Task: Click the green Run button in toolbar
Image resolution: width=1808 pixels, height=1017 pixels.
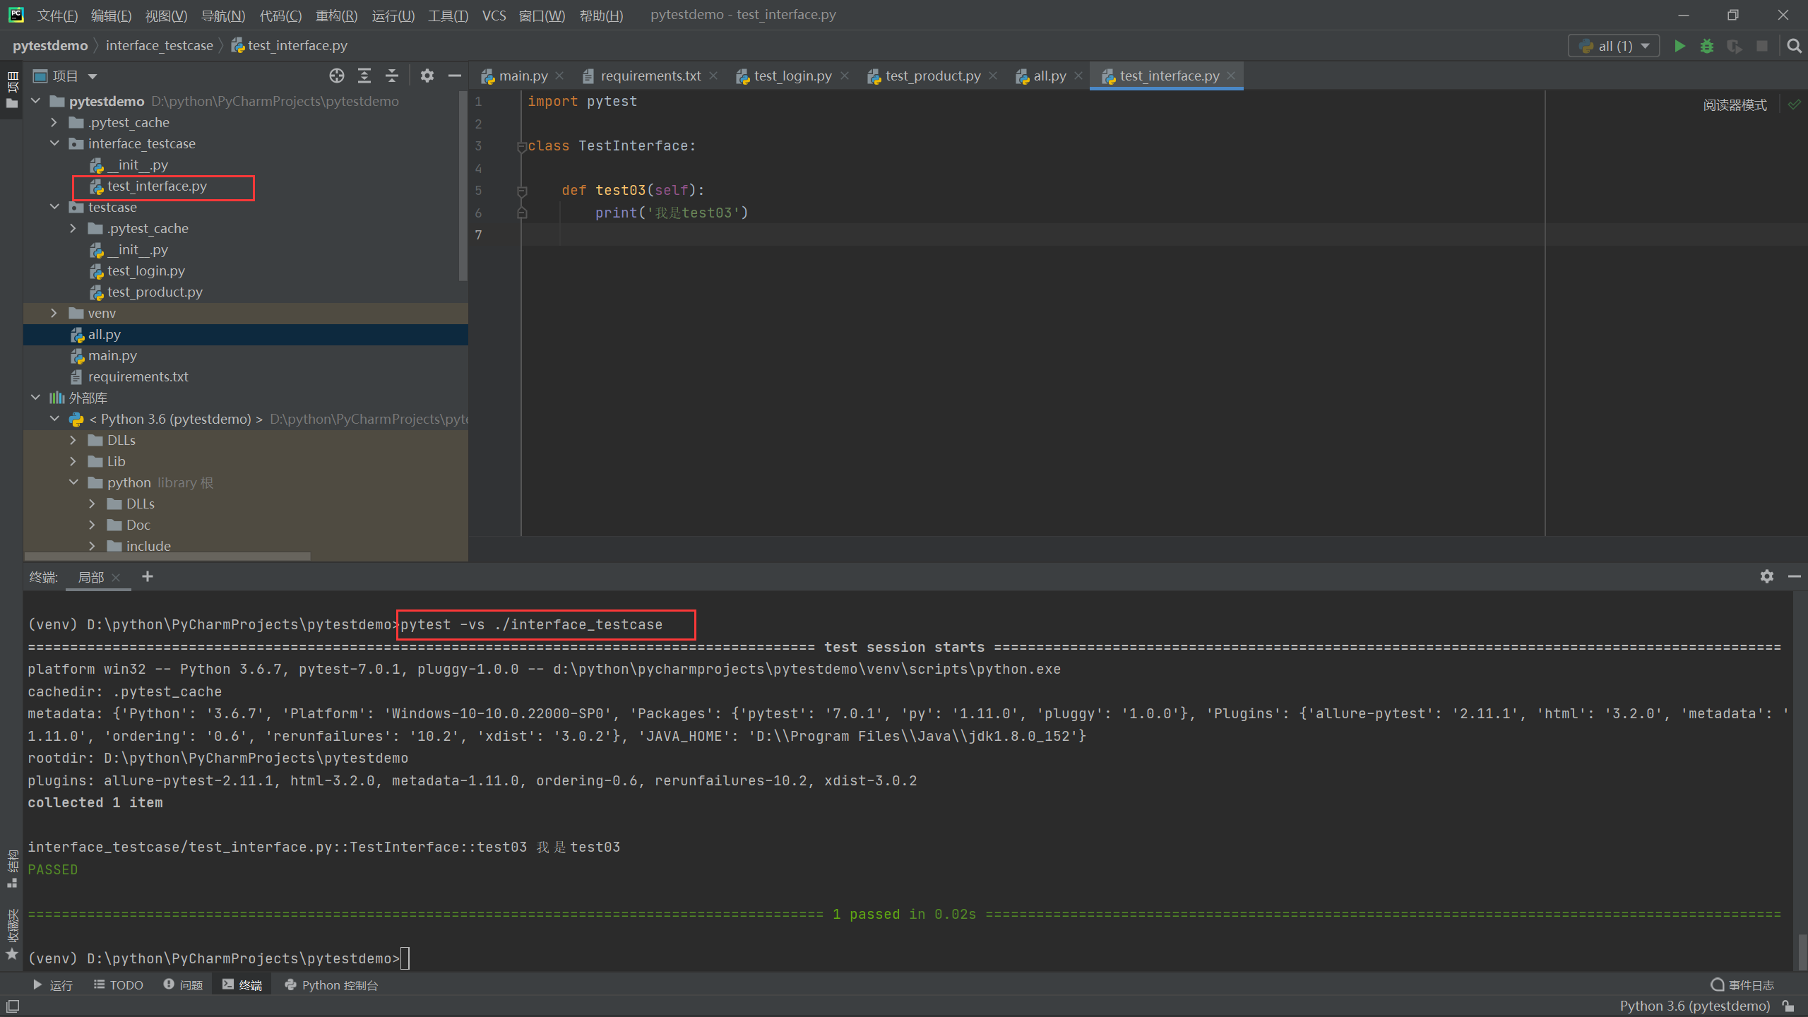Action: tap(1679, 46)
